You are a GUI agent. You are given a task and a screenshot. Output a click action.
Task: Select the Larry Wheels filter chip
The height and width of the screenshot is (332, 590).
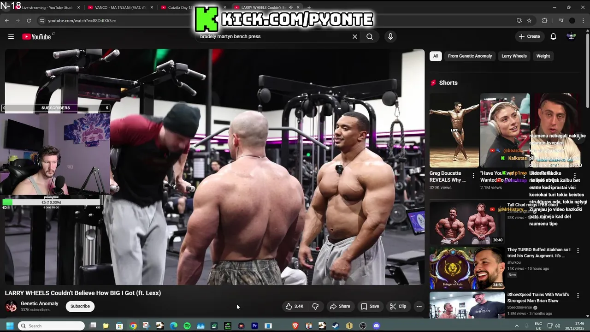click(514, 56)
